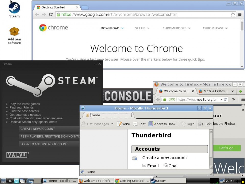The width and height of the screenshot is (245, 184).
Task: Close the Mozilla Firefox ... tab
Action: [232, 91]
